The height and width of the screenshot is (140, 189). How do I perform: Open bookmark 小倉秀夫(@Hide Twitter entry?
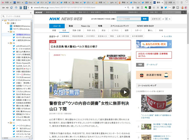click(22, 40)
